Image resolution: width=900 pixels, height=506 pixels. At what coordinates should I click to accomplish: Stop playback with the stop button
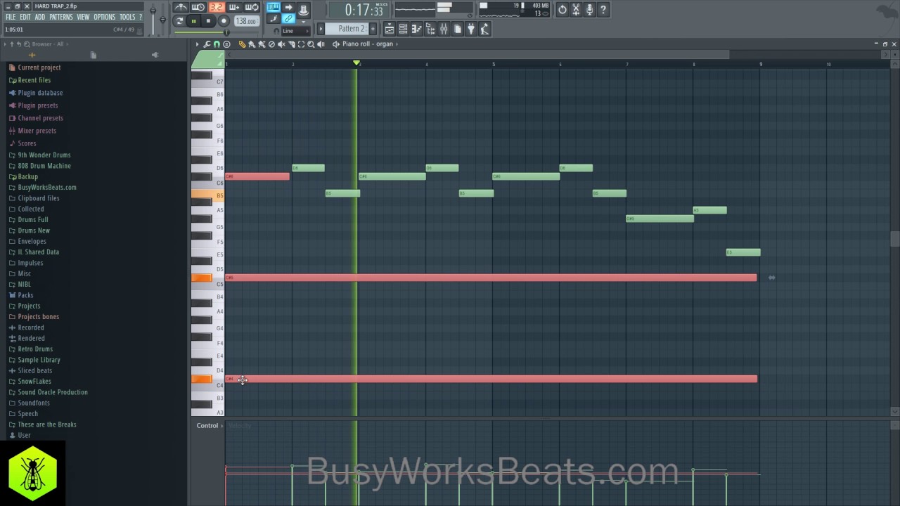pos(208,21)
